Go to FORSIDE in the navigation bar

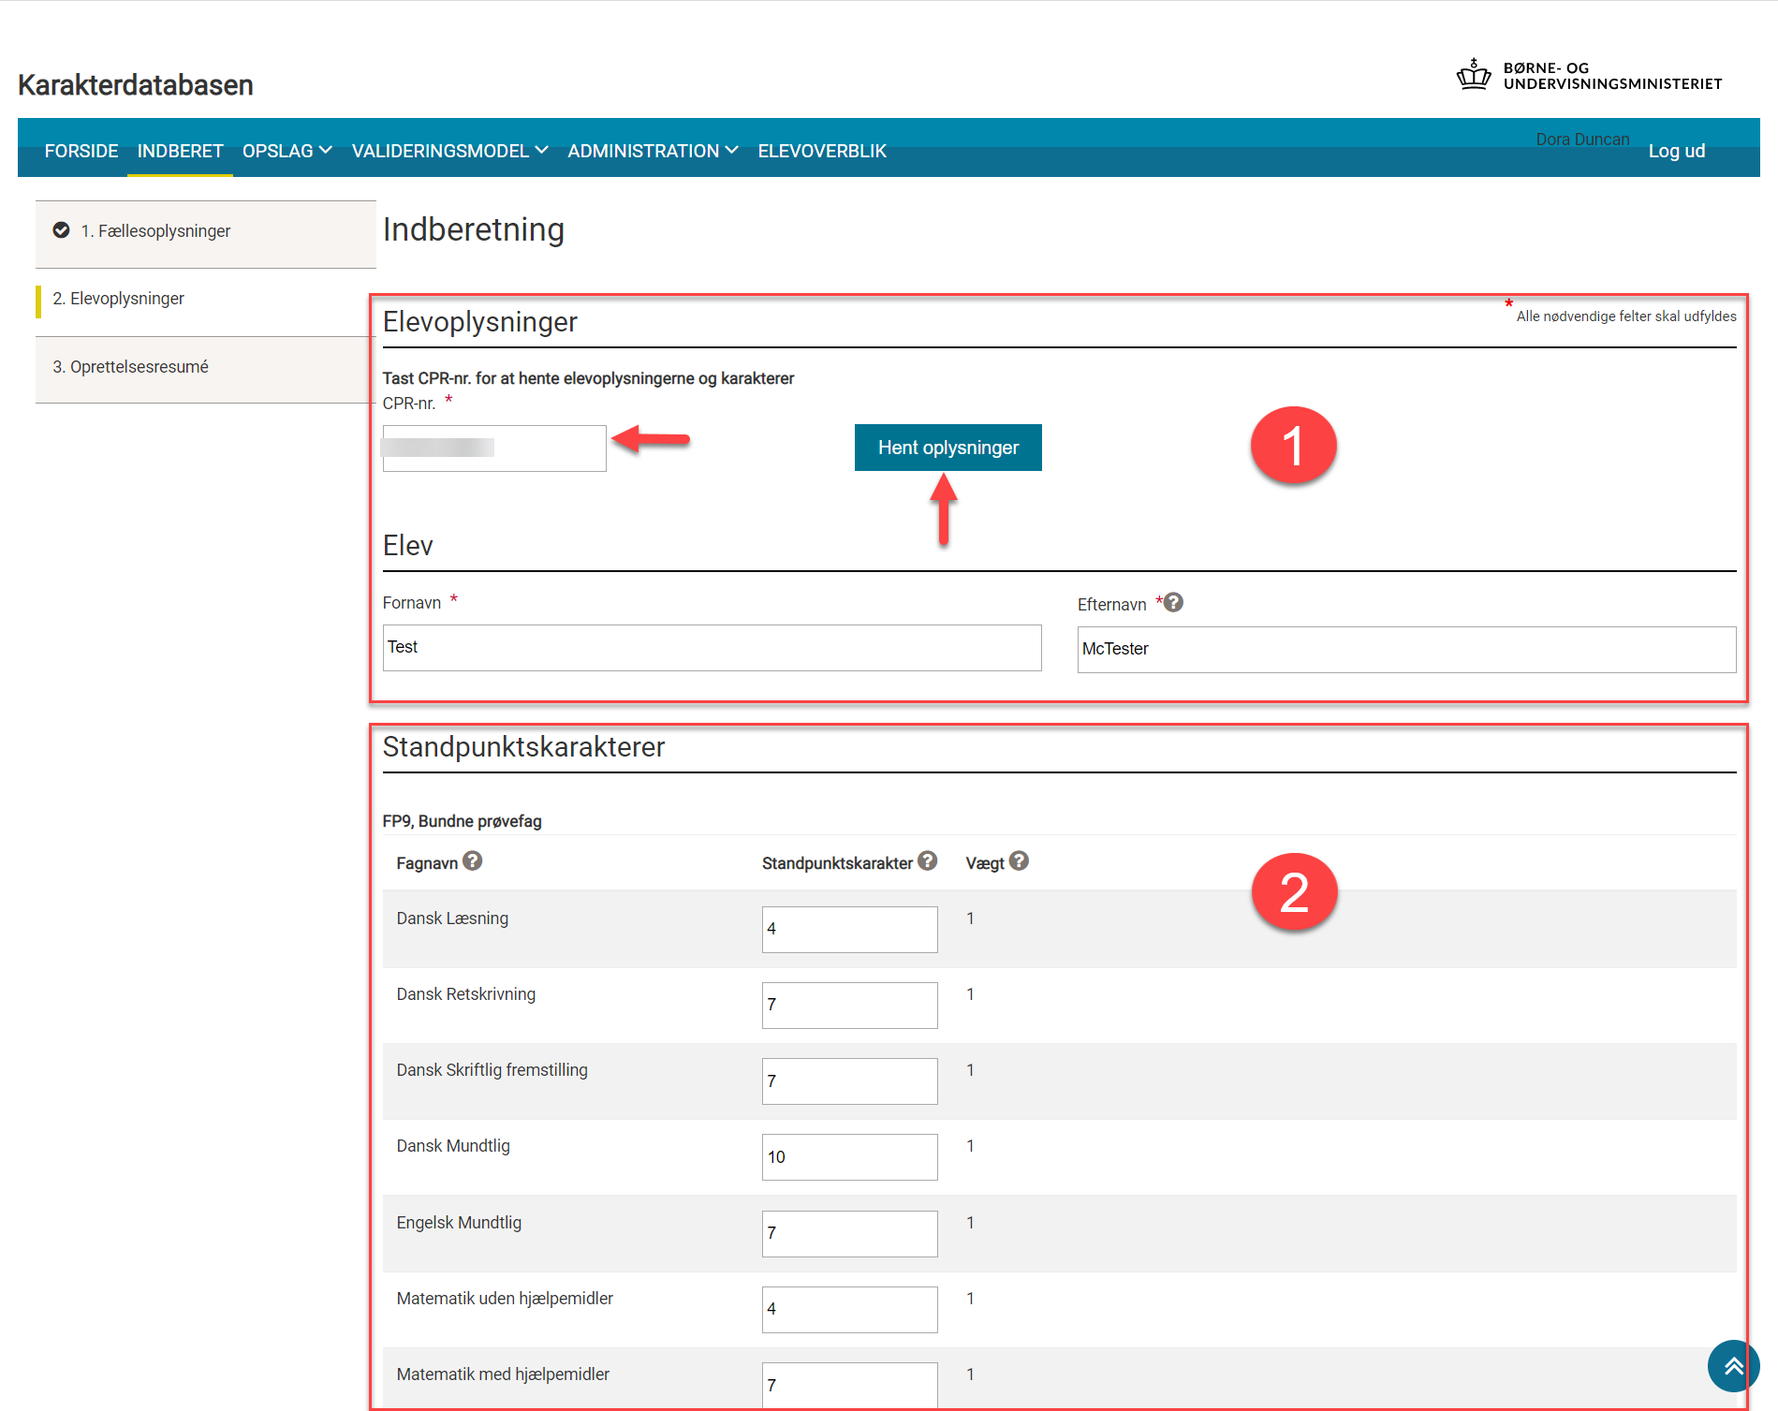(x=81, y=151)
